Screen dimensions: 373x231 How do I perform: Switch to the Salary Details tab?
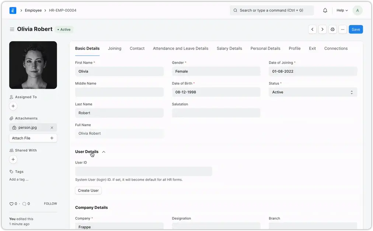point(229,48)
